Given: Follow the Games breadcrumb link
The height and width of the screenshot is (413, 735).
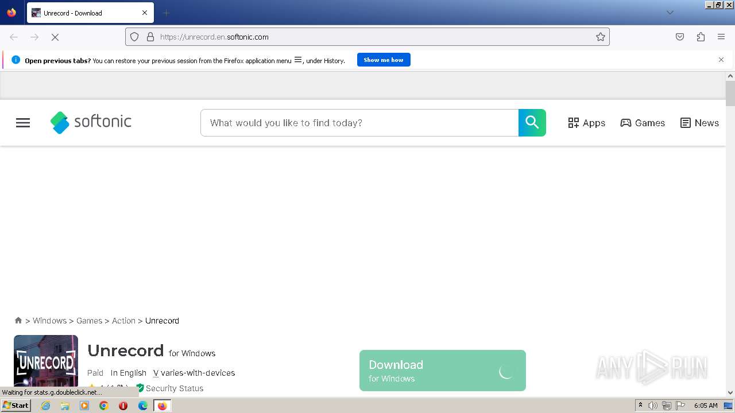Looking at the screenshot, I should point(89,321).
